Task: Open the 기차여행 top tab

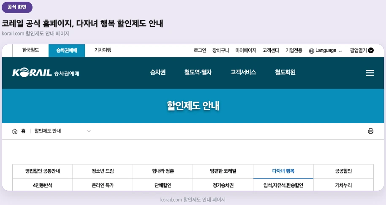Action: click(x=103, y=50)
